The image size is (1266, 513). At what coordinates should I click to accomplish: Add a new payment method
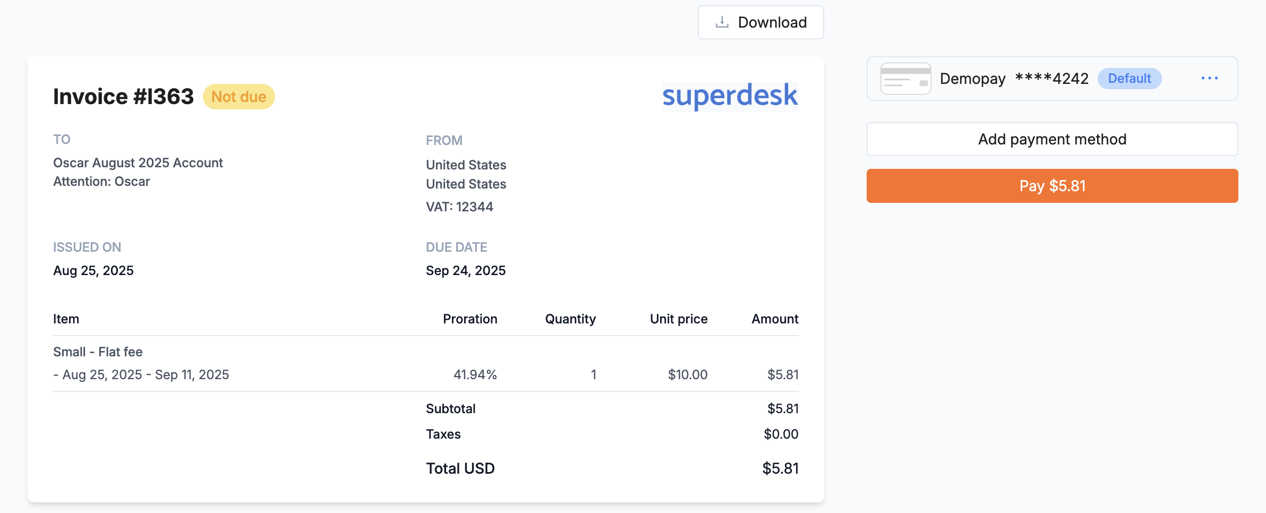tap(1052, 139)
